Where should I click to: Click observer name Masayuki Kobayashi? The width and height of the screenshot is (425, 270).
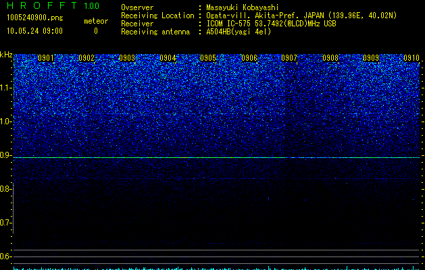[243, 7]
